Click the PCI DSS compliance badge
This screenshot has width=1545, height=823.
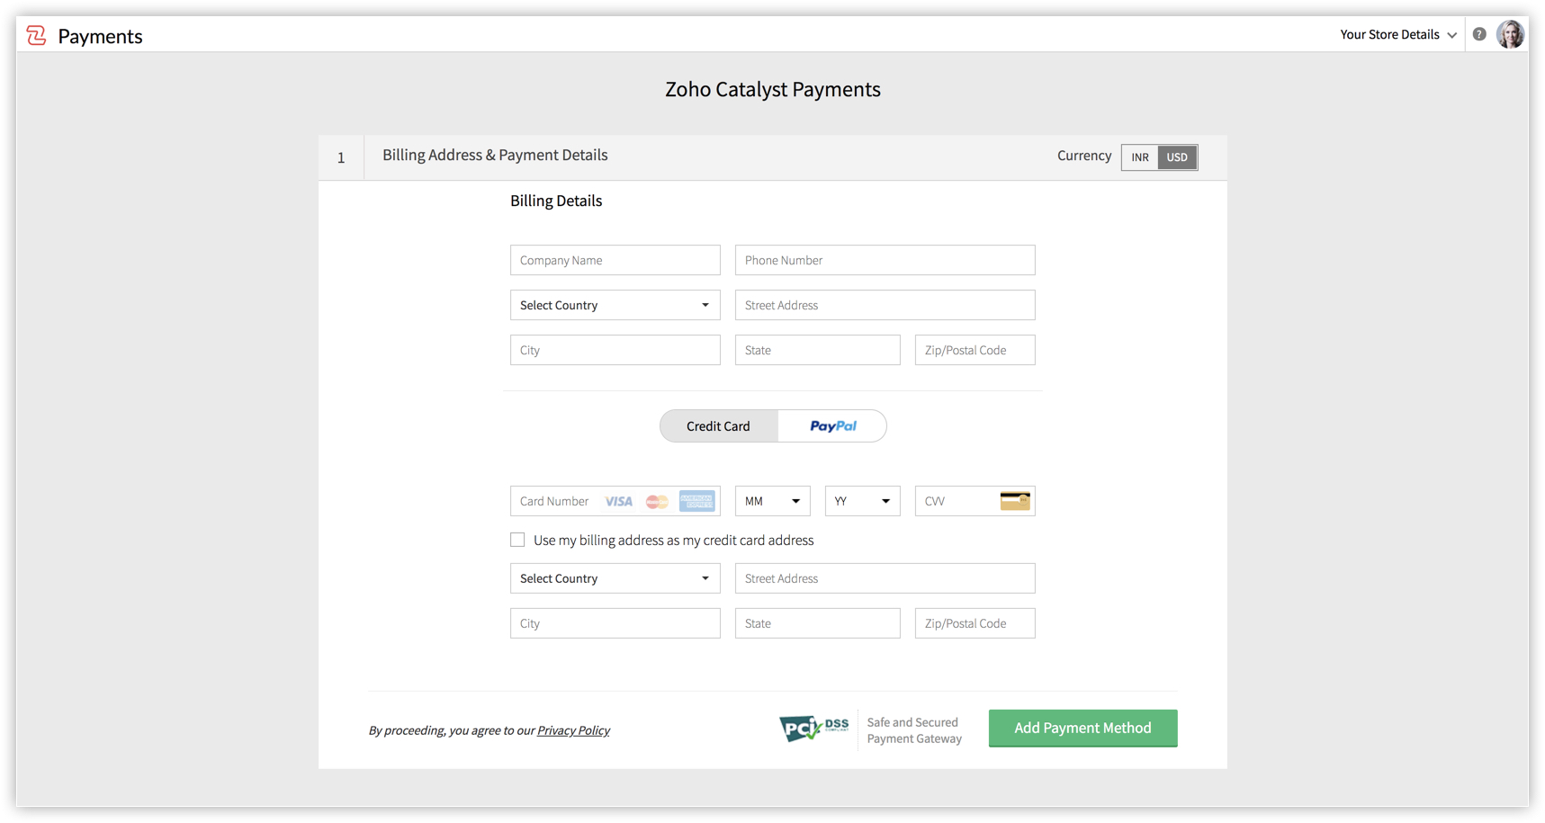[x=813, y=728]
